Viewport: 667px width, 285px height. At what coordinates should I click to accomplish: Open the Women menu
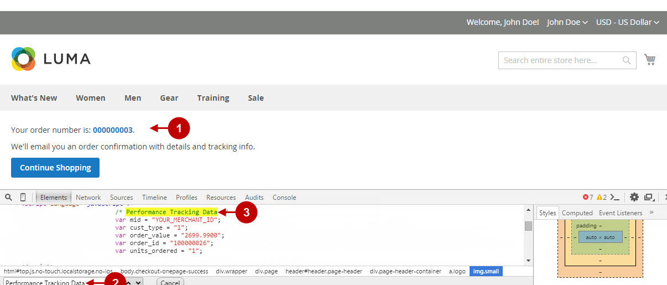91,98
